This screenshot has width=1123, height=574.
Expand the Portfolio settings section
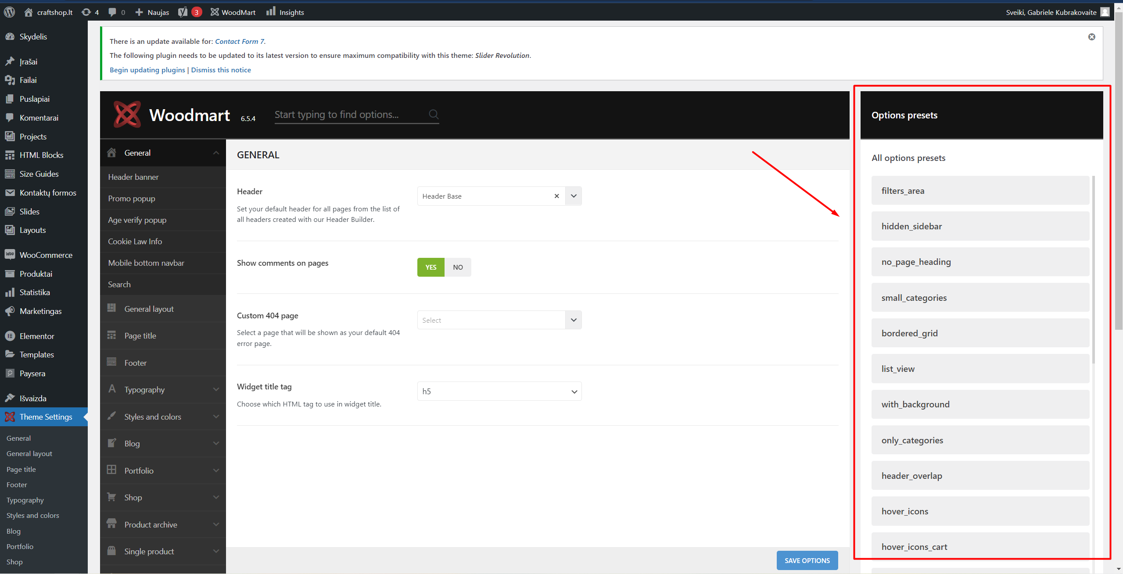click(x=216, y=471)
